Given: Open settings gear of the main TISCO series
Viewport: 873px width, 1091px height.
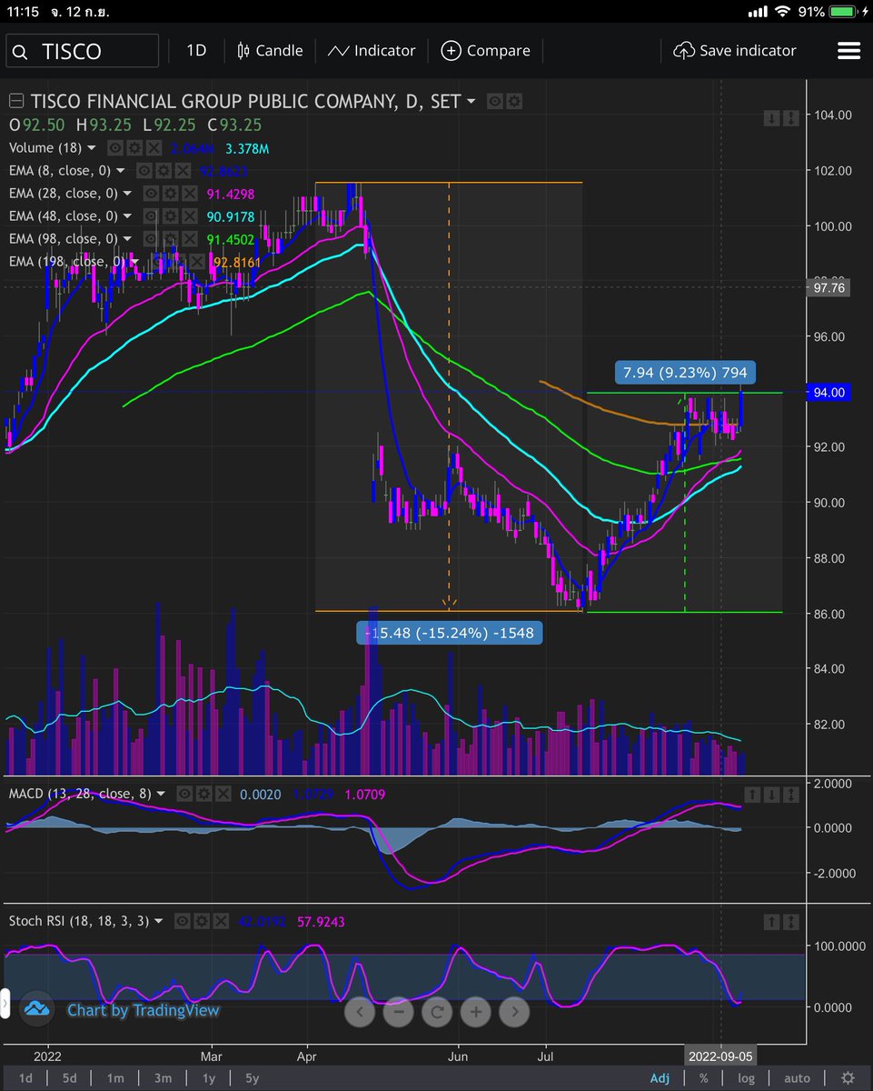Looking at the screenshot, I should click(513, 102).
